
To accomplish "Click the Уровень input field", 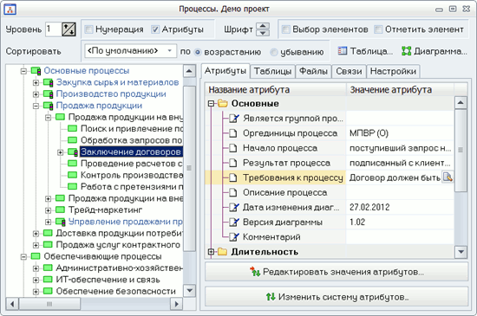I will click(54, 29).
